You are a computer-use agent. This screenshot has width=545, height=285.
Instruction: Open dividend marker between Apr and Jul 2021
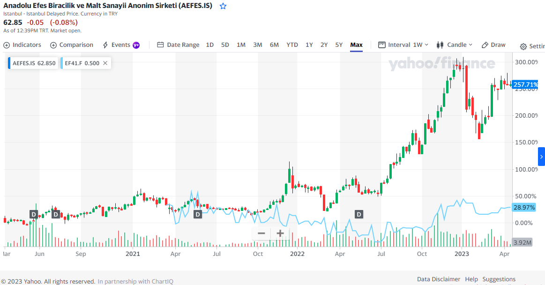197,214
